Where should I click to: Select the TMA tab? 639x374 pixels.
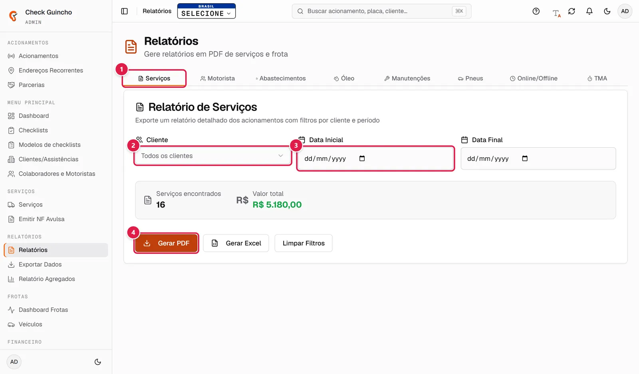[597, 78]
